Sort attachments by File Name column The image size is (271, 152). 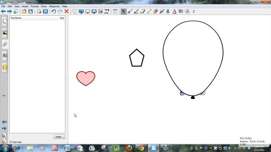coord(16,18)
